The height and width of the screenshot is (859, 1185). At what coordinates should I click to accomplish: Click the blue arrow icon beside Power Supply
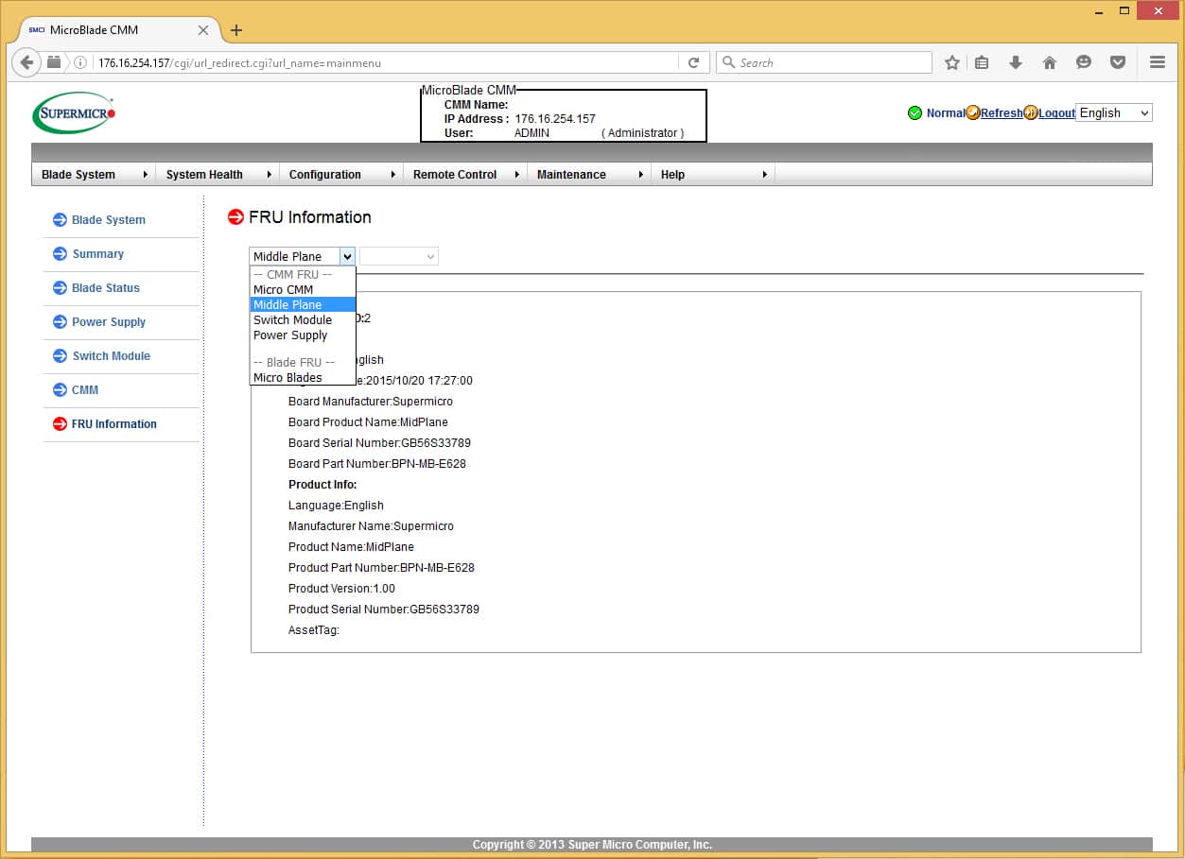(60, 322)
